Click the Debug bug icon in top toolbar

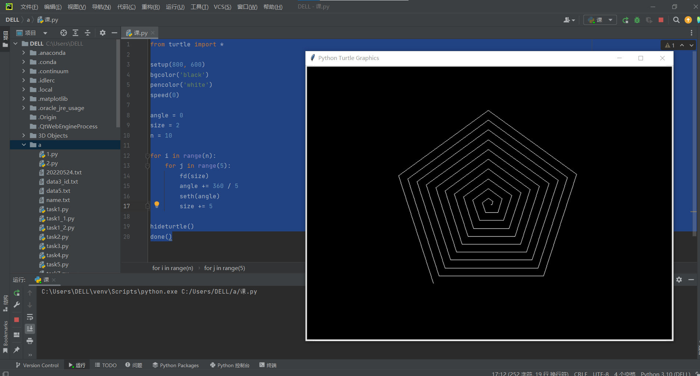pyautogui.click(x=637, y=20)
